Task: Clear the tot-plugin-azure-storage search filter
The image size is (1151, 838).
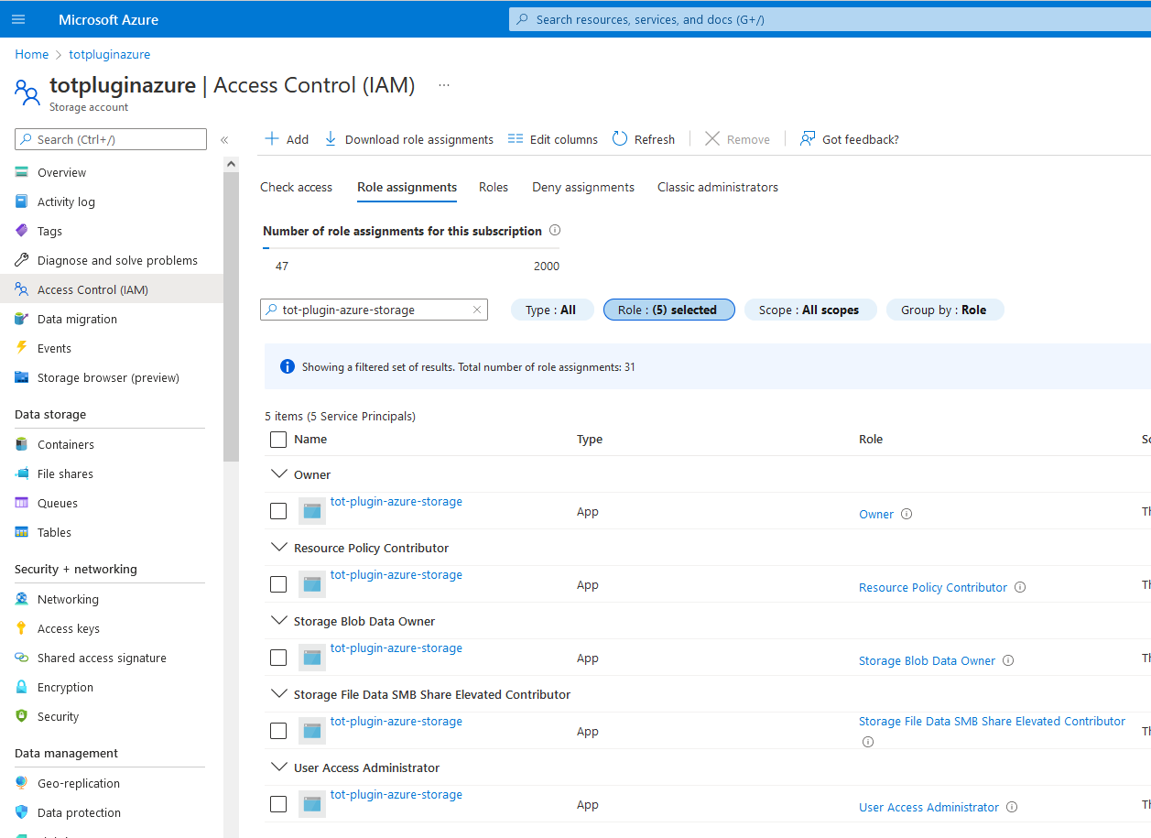Action: (476, 310)
